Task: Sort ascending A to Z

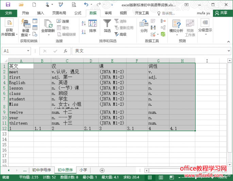Action: tap(84, 23)
